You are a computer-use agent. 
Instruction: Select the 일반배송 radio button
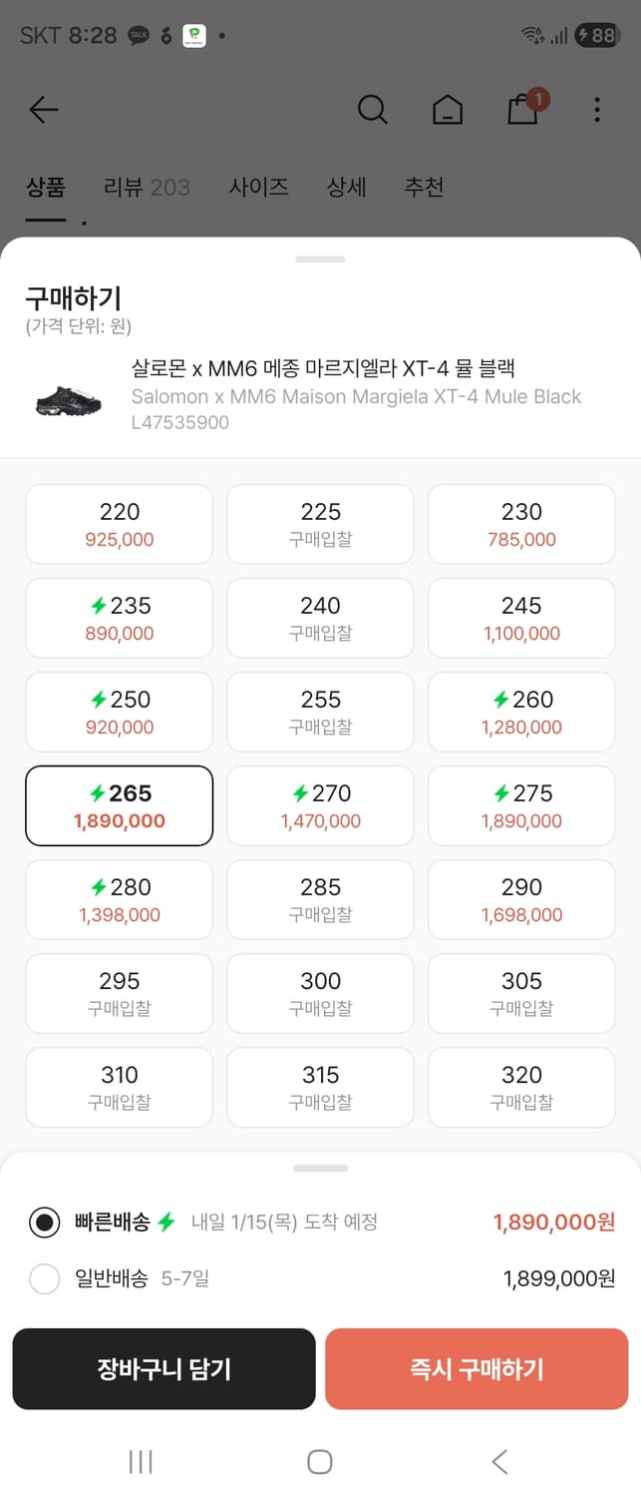click(45, 1278)
